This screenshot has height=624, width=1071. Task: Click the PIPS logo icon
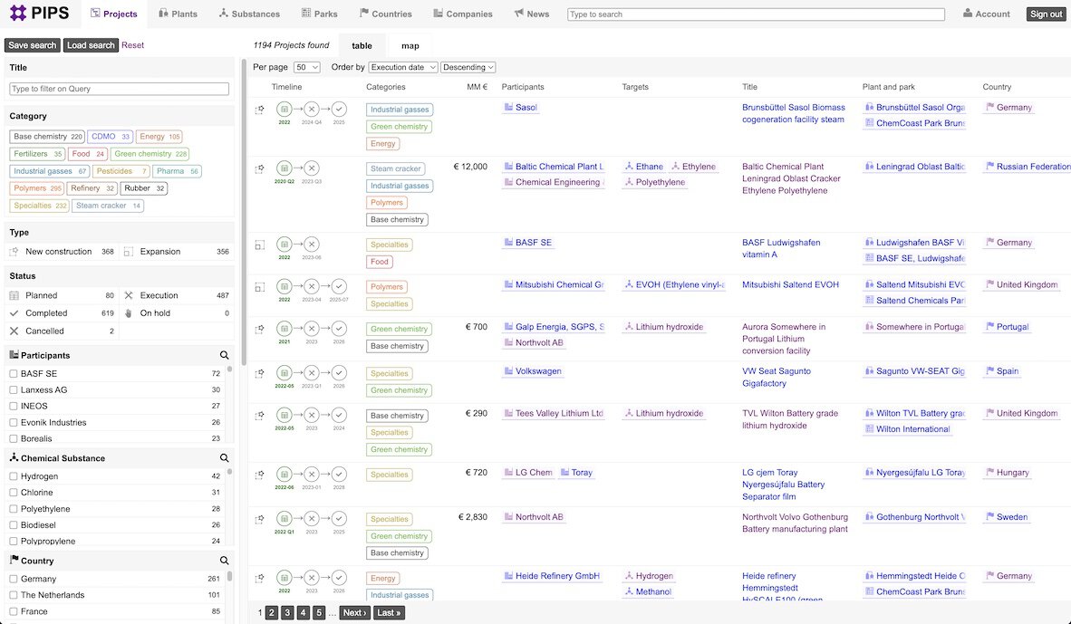(18, 13)
